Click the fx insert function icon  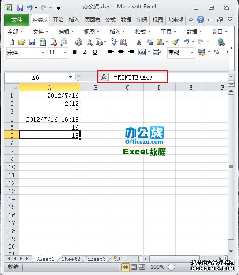[x=104, y=77]
